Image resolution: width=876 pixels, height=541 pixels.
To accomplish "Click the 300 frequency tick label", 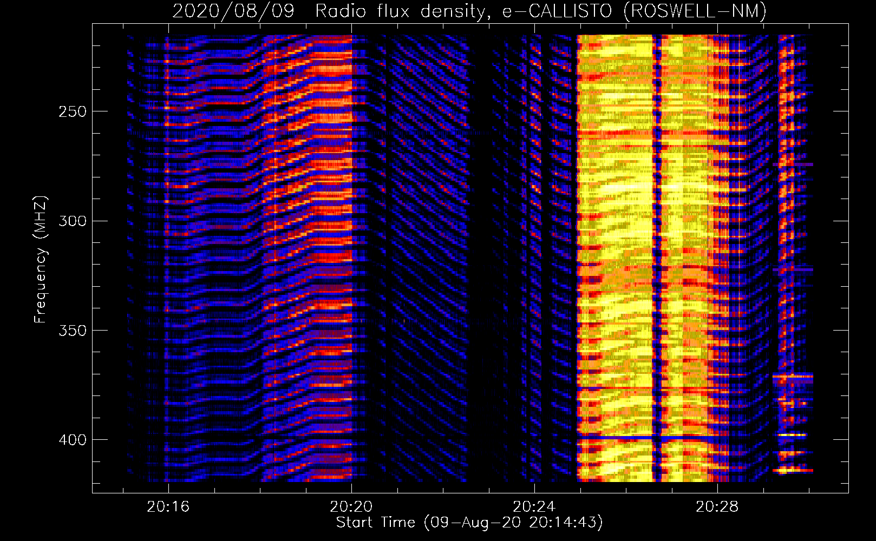I will [x=73, y=221].
